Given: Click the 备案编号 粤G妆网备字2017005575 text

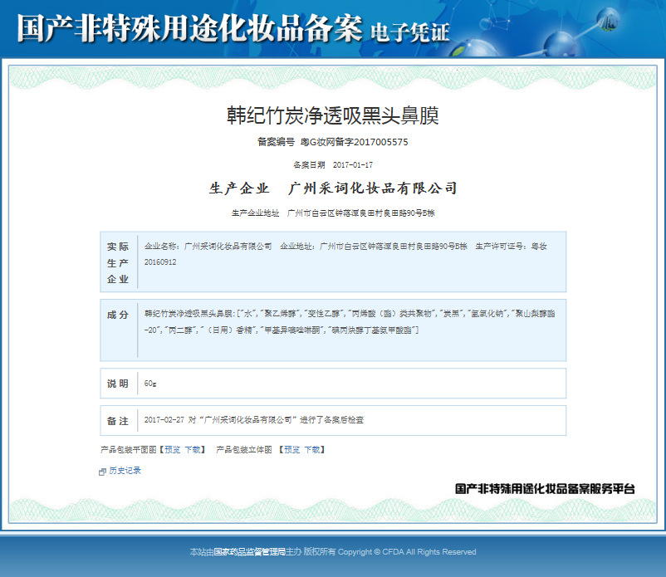Looking at the screenshot, I should (332, 142).
